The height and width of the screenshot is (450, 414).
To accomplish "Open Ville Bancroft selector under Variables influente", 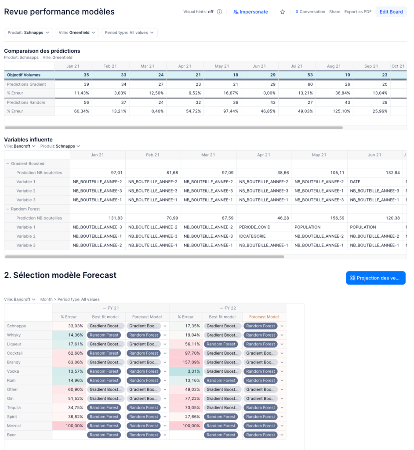I will pos(20,146).
